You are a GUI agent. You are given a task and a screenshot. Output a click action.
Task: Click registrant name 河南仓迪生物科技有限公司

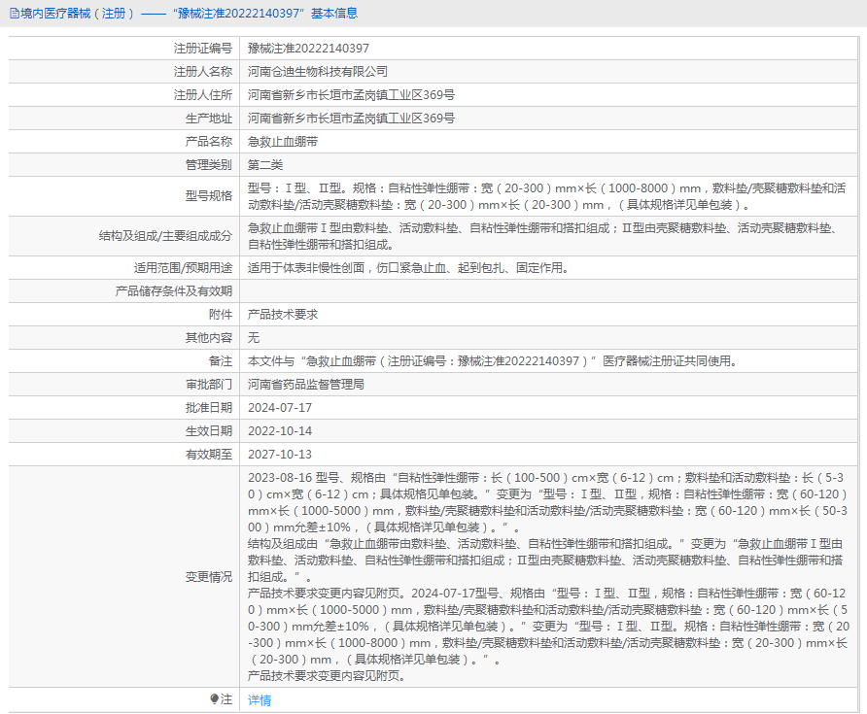click(x=318, y=71)
